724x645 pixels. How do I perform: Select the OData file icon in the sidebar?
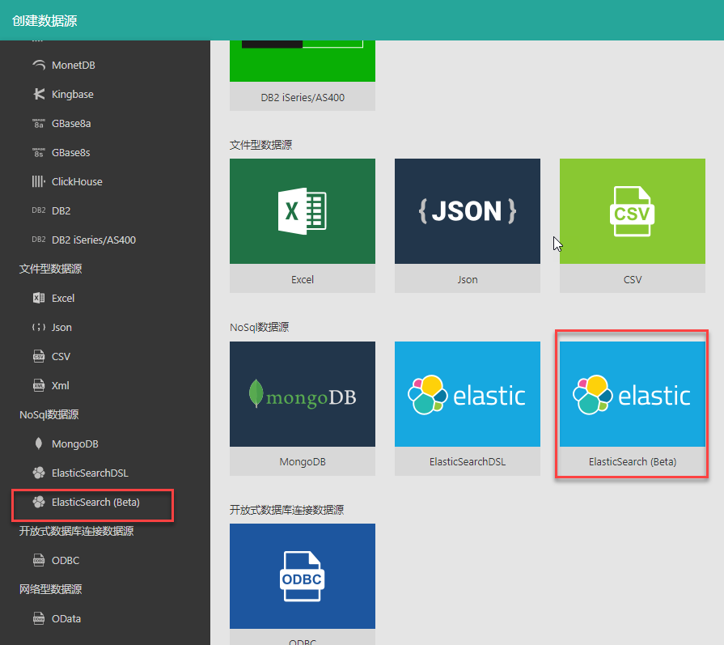[x=39, y=618]
